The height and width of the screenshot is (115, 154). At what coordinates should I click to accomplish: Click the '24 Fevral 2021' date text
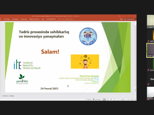[49, 88]
